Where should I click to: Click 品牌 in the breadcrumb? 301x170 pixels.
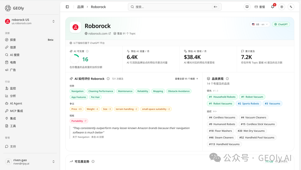click(x=81, y=7)
